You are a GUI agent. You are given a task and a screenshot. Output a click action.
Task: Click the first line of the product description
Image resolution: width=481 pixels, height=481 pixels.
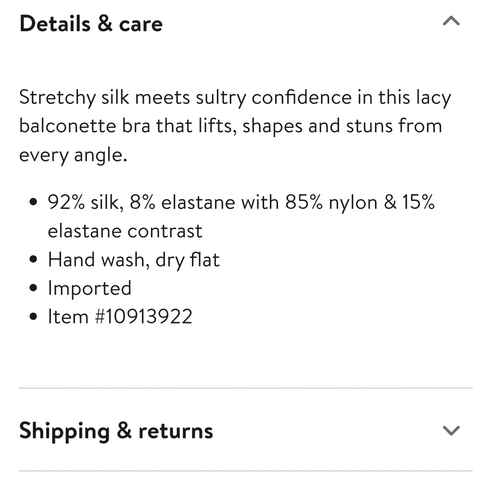235,98
